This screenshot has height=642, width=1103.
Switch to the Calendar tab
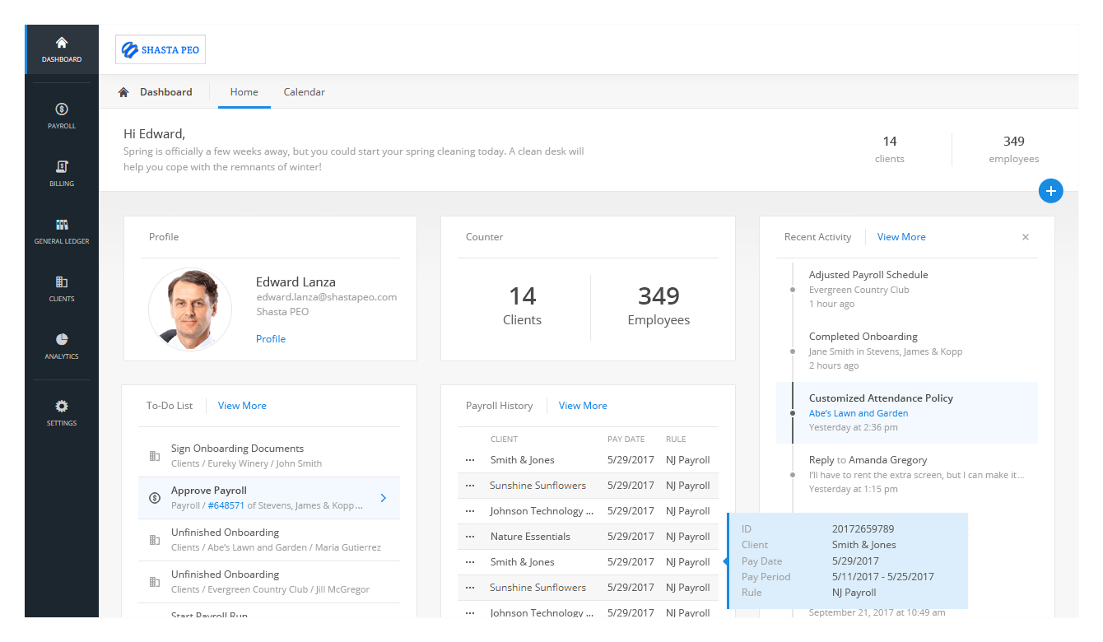coord(305,92)
